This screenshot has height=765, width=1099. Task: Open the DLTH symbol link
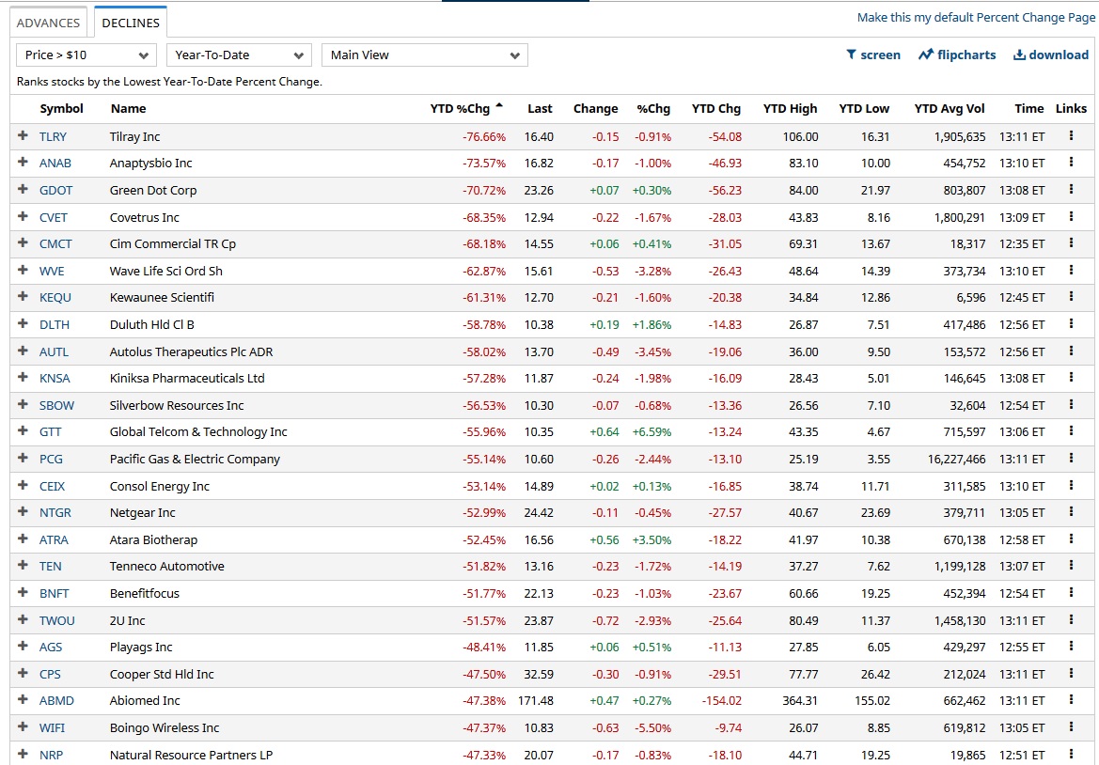point(55,325)
